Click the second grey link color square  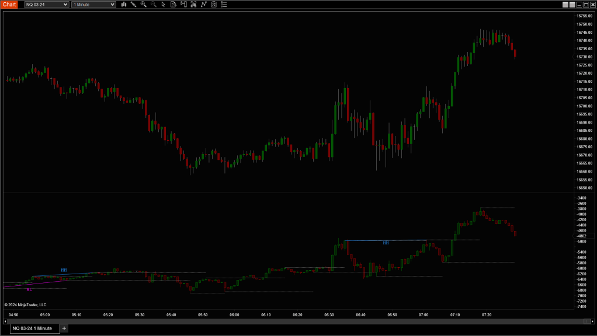572,4
